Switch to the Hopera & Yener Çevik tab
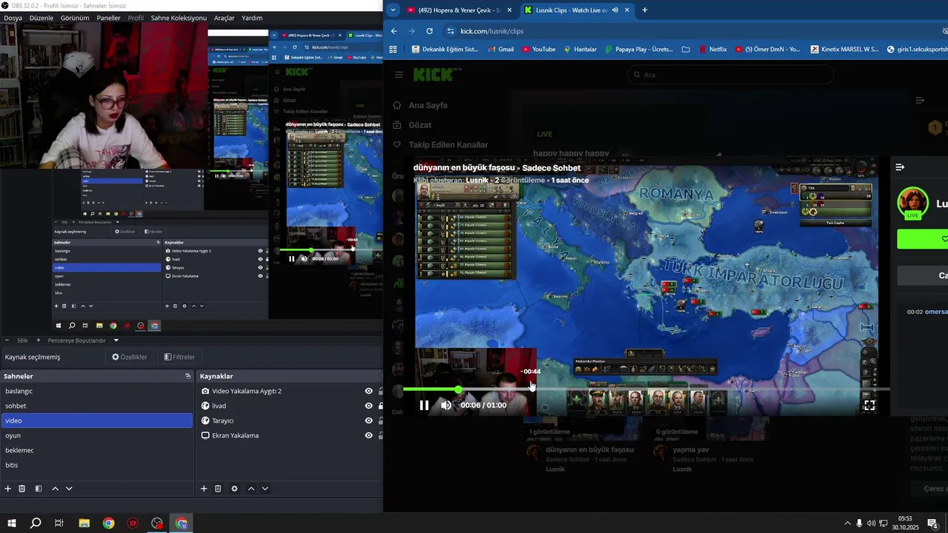This screenshot has width=948, height=533. click(x=459, y=10)
